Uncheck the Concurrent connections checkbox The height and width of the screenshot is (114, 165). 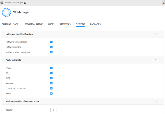click(x=51, y=88)
